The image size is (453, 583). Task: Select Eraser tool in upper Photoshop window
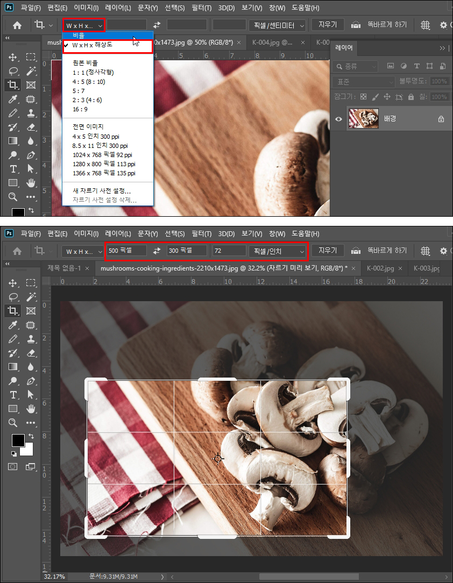tap(31, 127)
